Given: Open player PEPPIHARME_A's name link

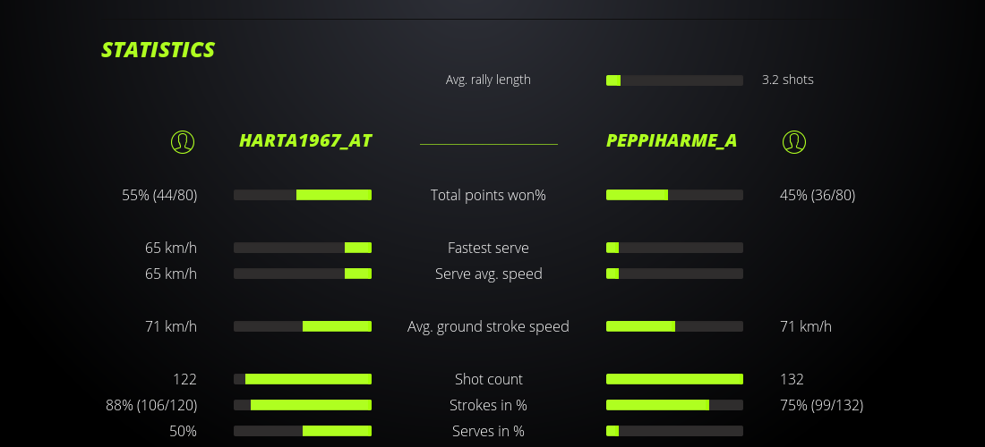Looking at the screenshot, I should [672, 140].
